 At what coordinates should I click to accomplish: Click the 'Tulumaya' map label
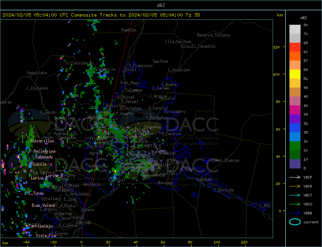click(133, 90)
